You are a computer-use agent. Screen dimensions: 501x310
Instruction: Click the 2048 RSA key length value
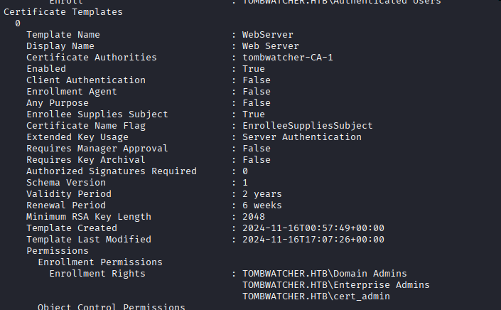tap(253, 217)
